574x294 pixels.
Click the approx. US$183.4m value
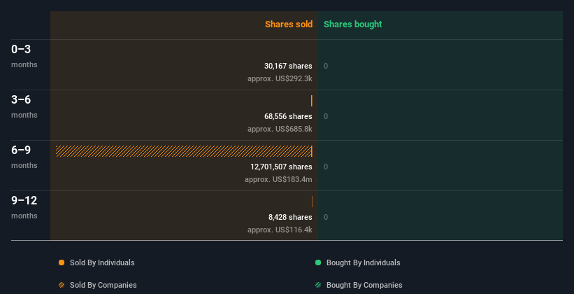pos(278,180)
